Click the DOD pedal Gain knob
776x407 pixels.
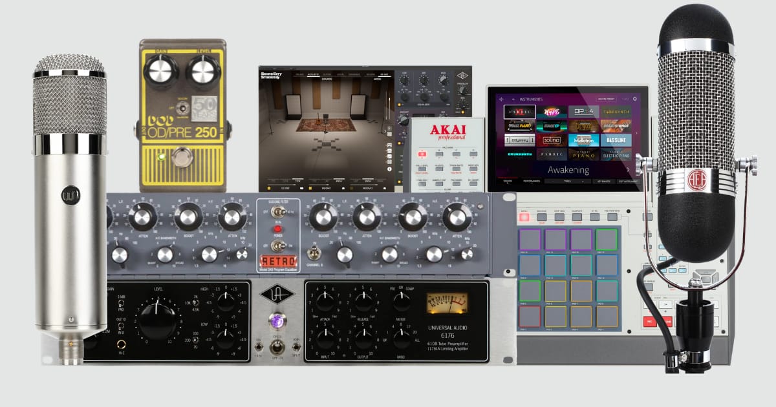tap(160, 70)
